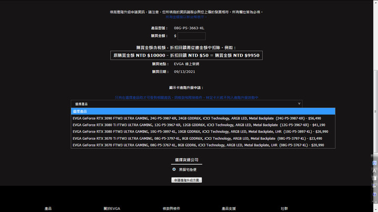The width and height of the screenshot is (378, 212).
Task: Click the blue question mark help icon
Action: 374,194
